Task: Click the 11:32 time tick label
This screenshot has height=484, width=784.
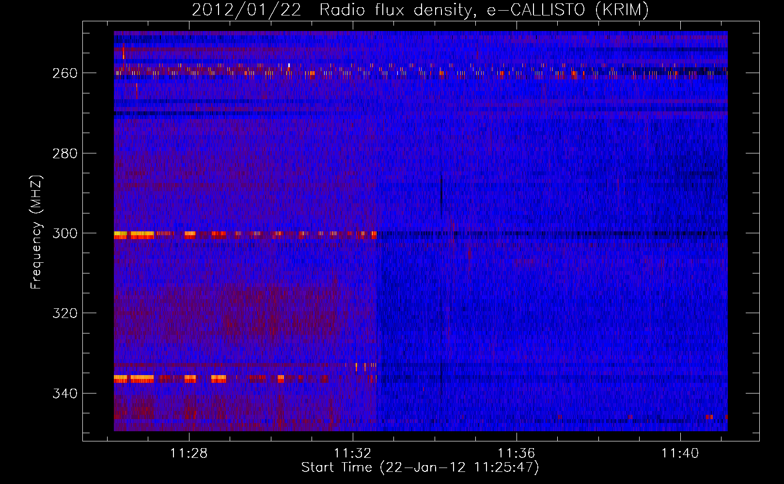Action: (353, 453)
